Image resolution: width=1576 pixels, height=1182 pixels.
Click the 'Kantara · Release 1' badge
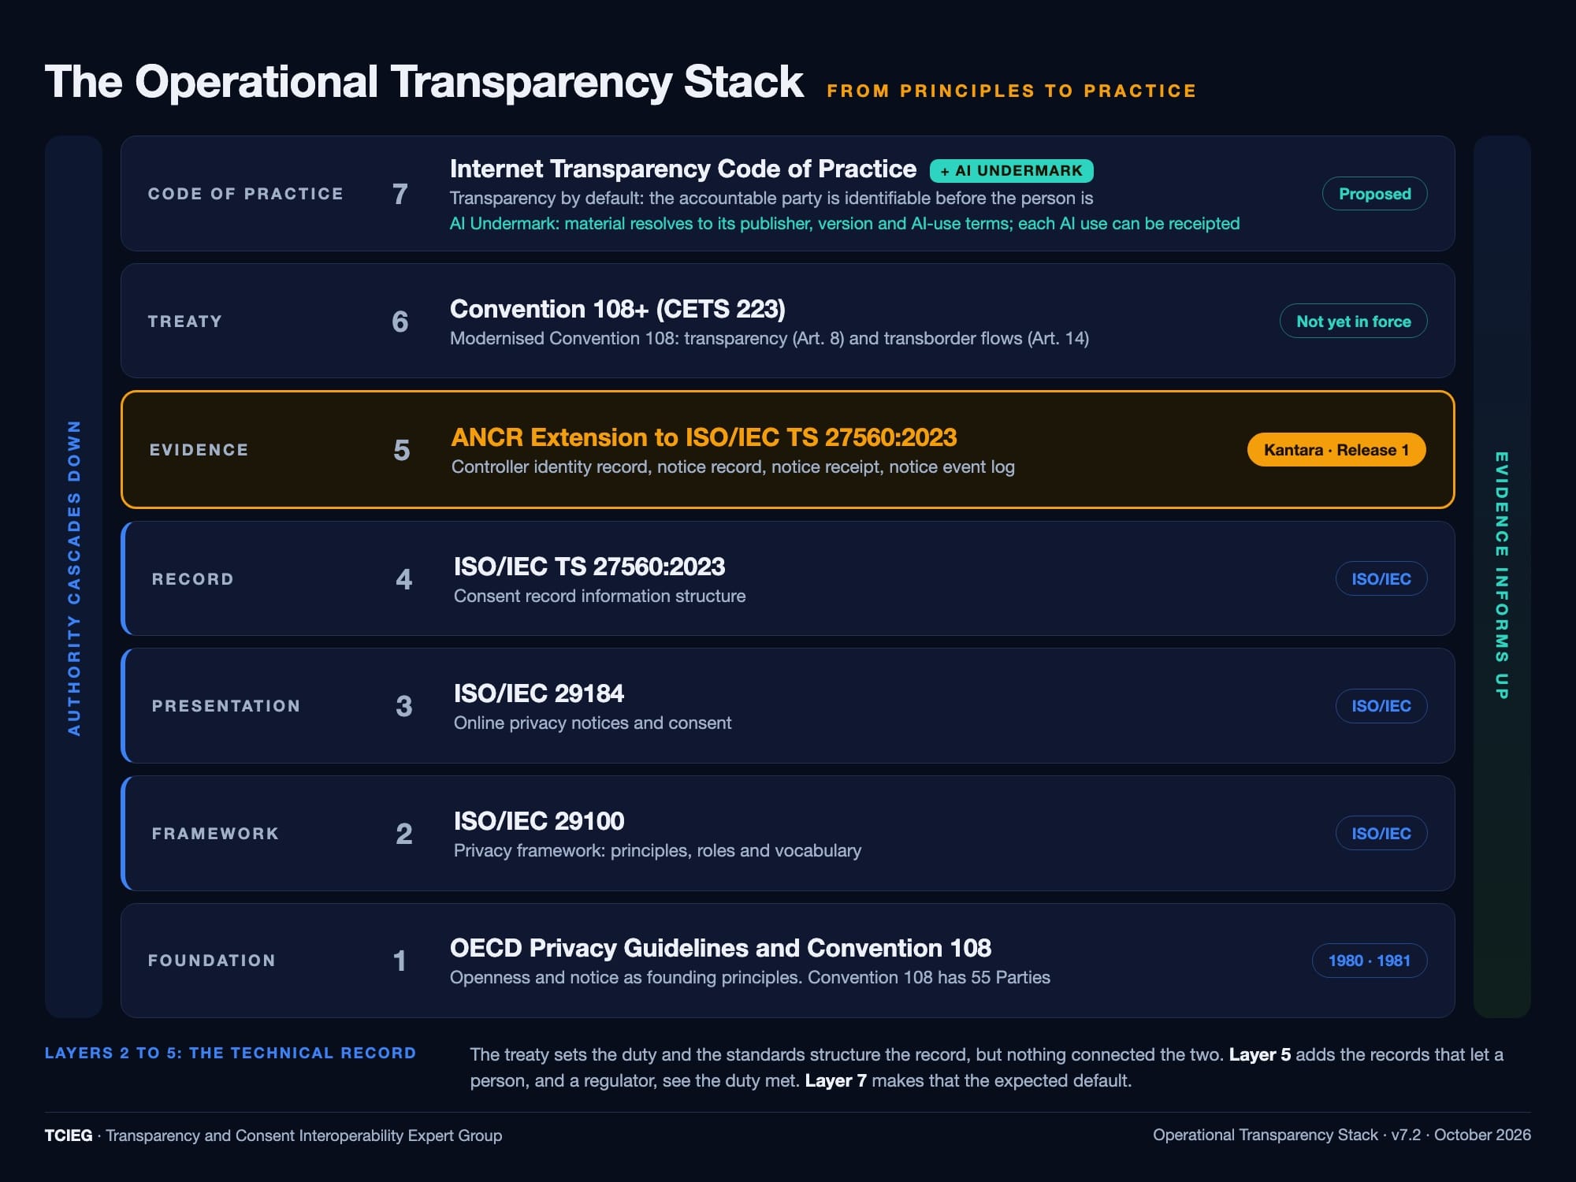click(1336, 450)
